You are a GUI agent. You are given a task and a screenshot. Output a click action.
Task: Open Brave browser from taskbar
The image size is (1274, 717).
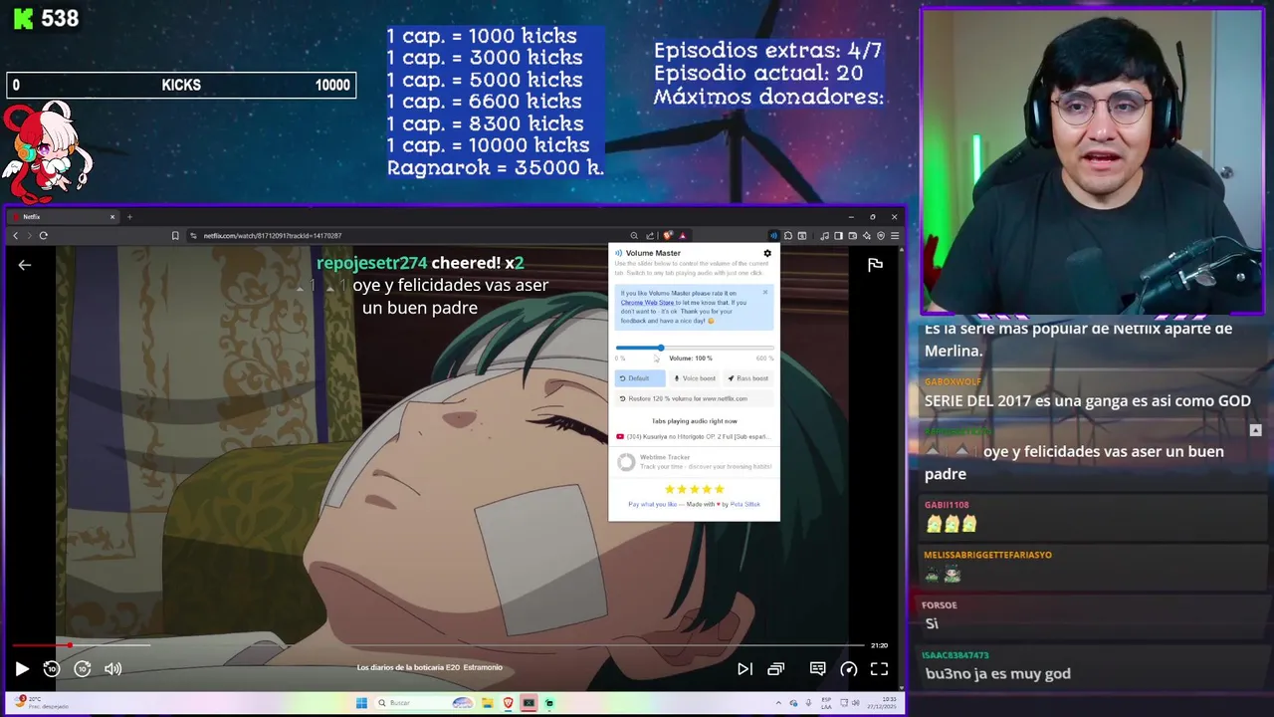[509, 703]
